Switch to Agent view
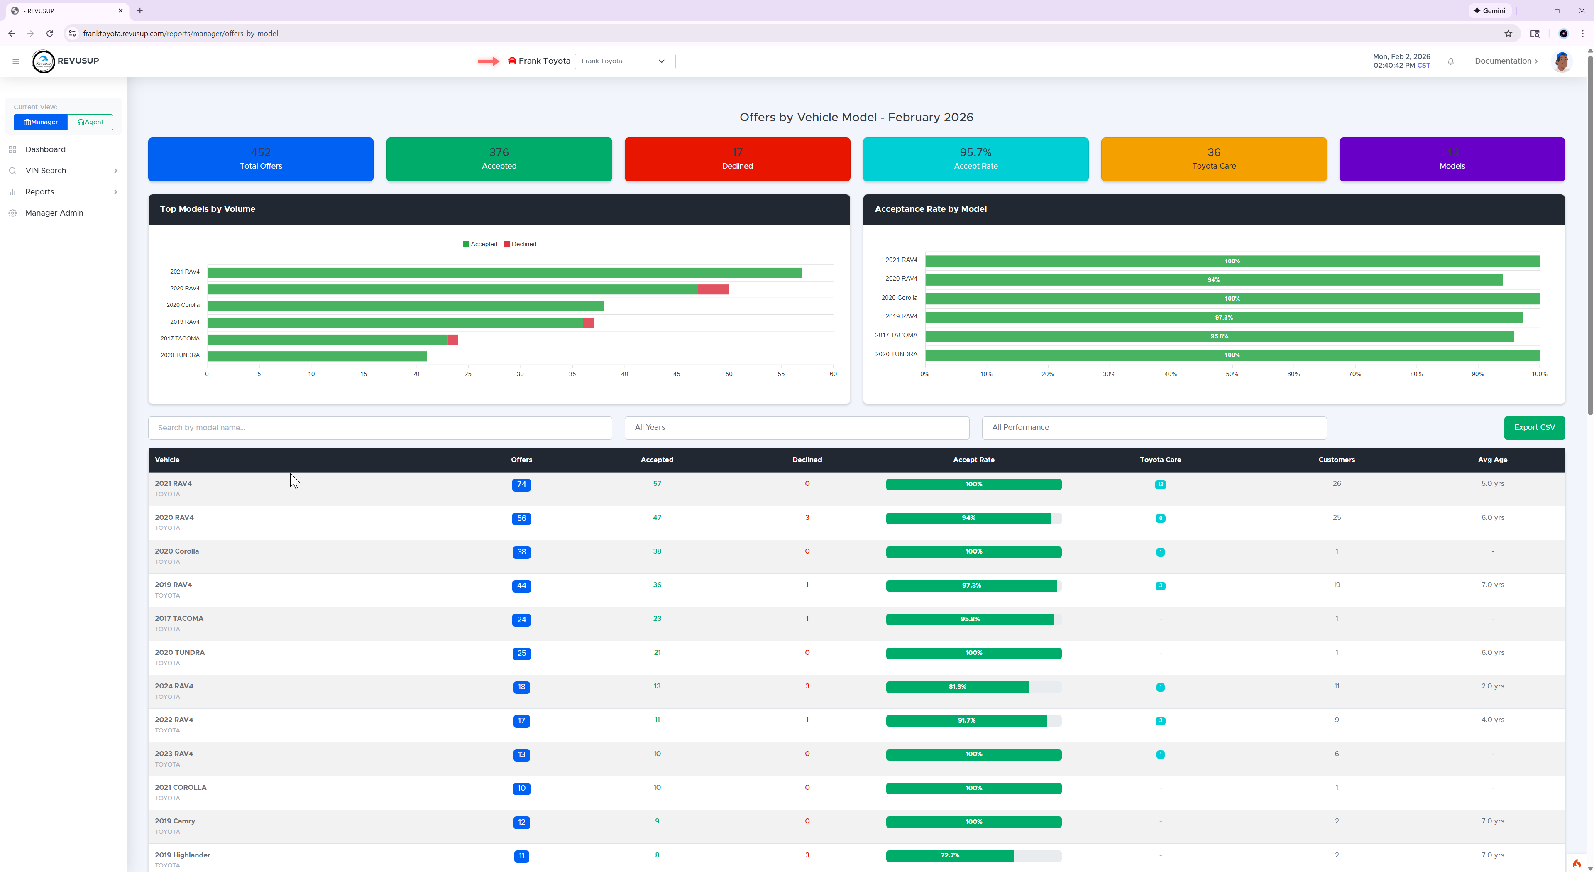1594x872 pixels. [x=90, y=122]
